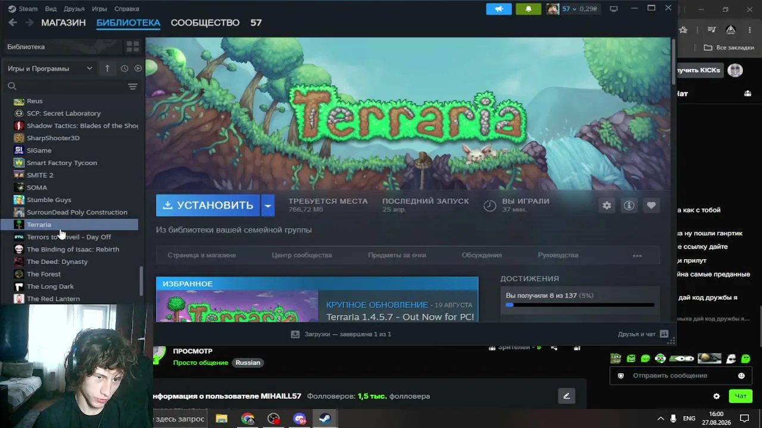The height and width of the screenshot is (428, 762).
Task: Show hidden system tray icons
Action: (660, 418)
